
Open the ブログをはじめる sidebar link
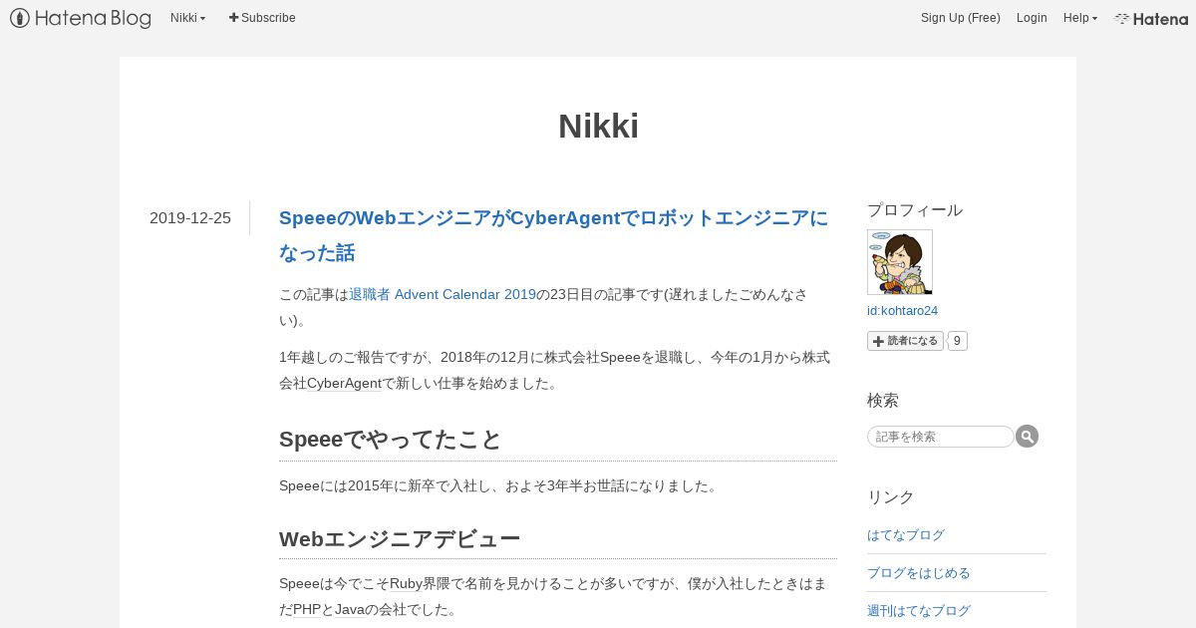click(919, 573)
